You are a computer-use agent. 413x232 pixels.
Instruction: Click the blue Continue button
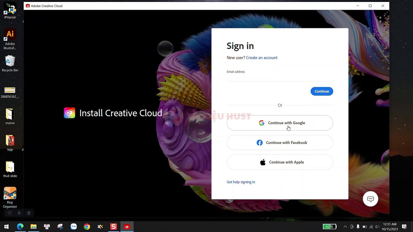pos(322,91)
